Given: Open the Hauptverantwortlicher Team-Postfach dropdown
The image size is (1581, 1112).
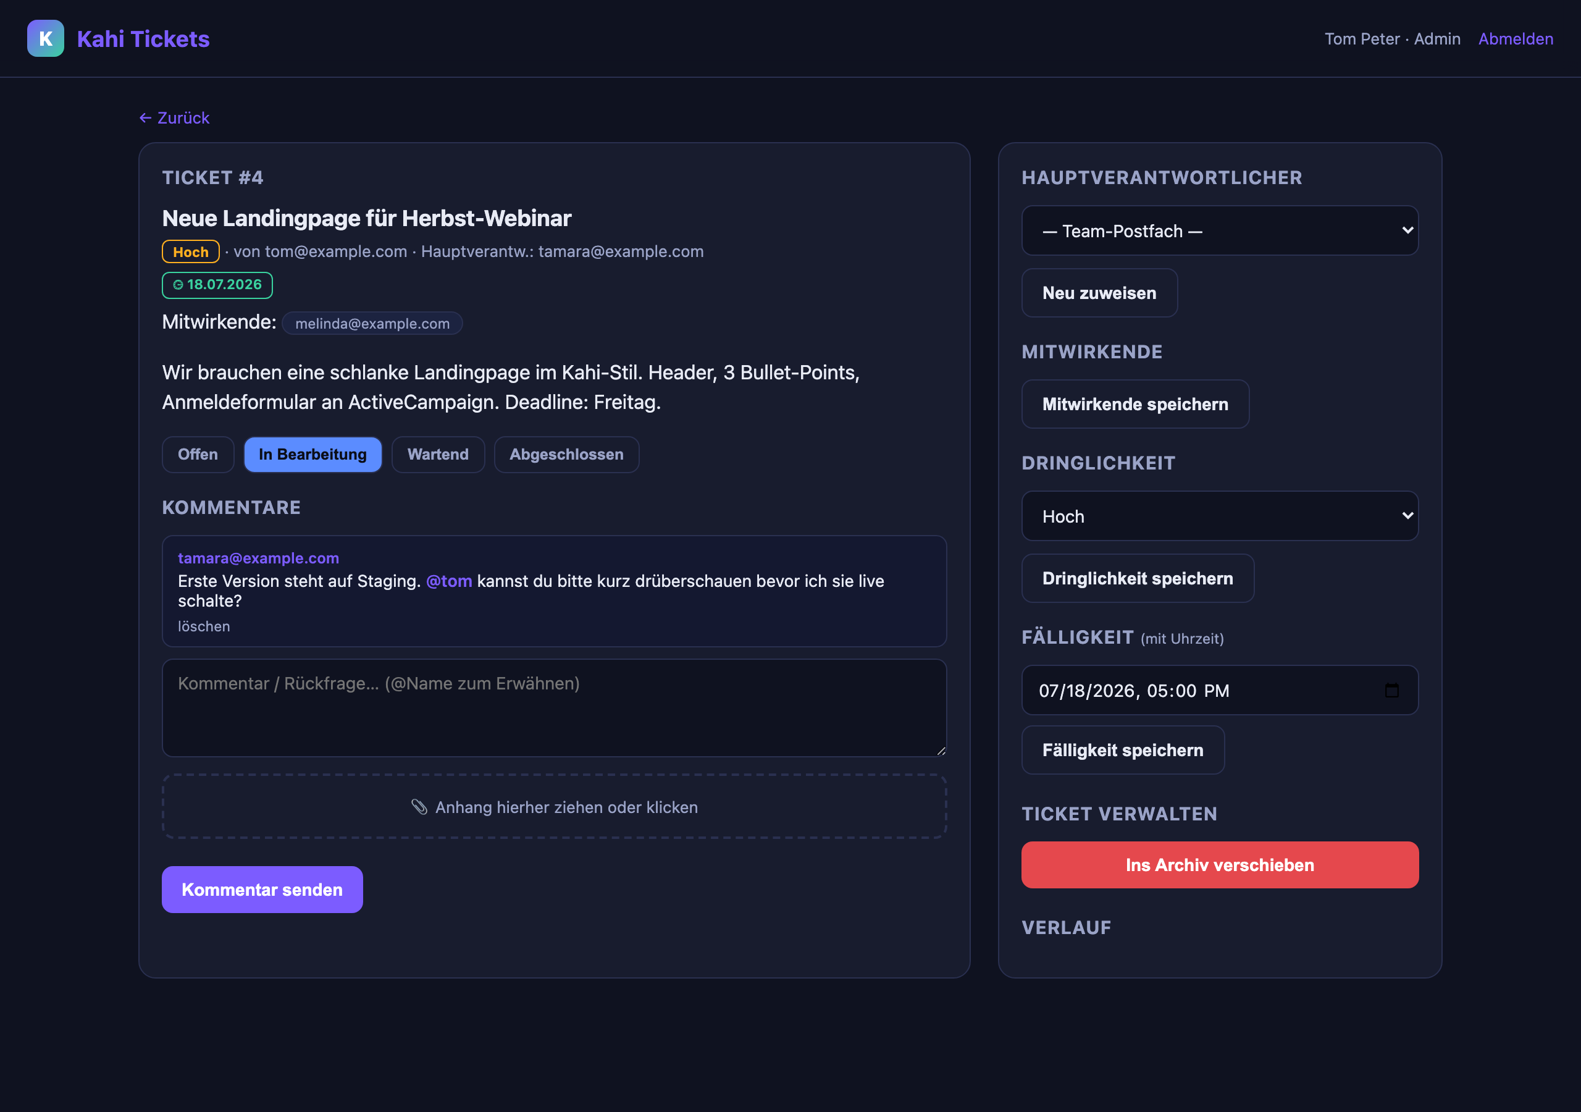Looking at the screenshot, I should [x=1220, y=231].
